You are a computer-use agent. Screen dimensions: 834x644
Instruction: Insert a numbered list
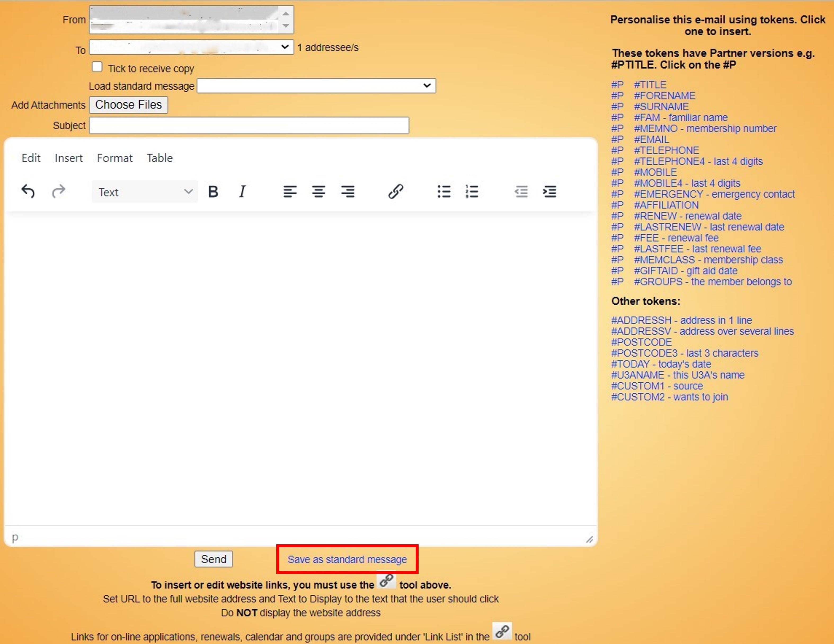(x=472, y=191)
